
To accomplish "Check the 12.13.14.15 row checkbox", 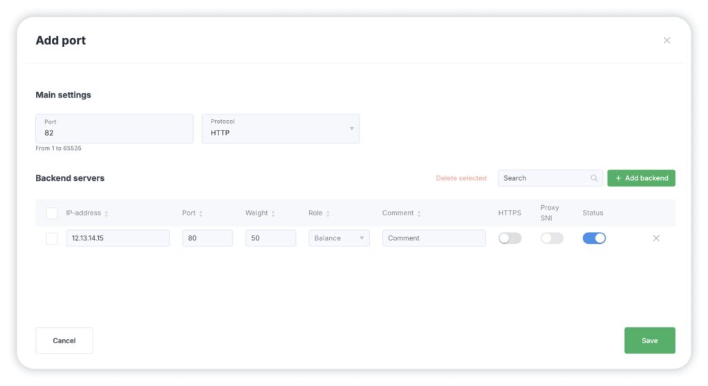I will pos(52,238).
